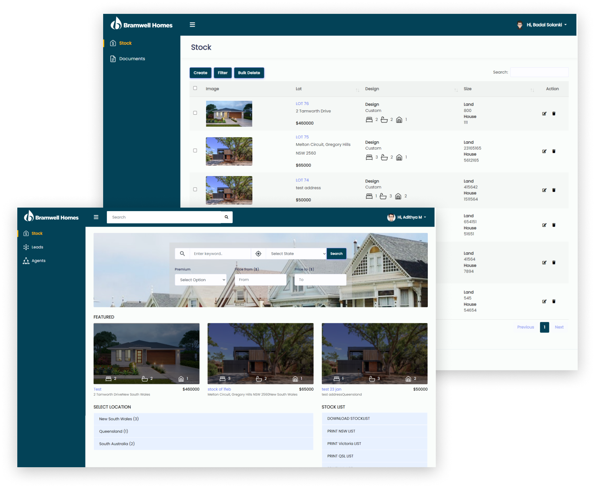This screenshot has height=488, width=595.
Task: Click the location crosshair icon in the search bar
Action: coord(259,253)
